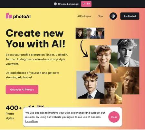Open the golden sepia portrait on right

pyautogui.click(x=130, y=81)
